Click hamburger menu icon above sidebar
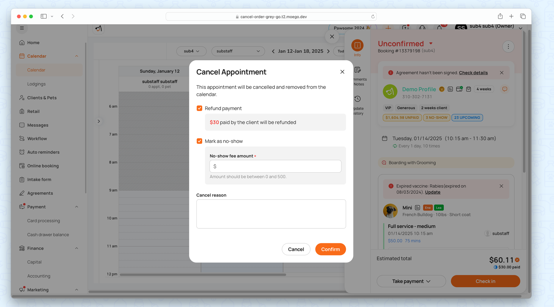 [22, 28]
